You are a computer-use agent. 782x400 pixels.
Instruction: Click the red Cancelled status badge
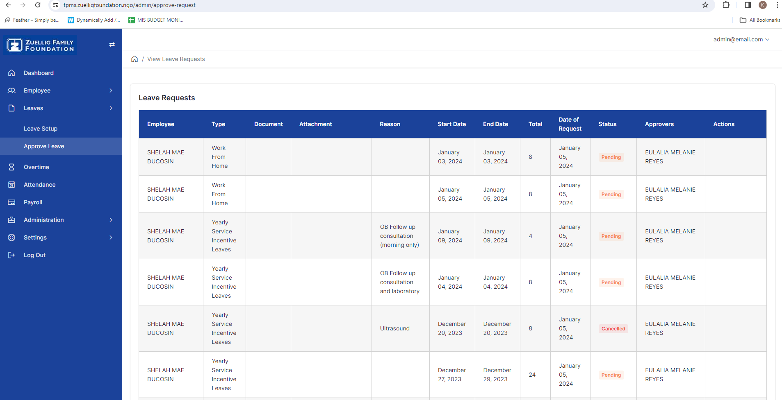pyautogui.click(x=613, y=329)
